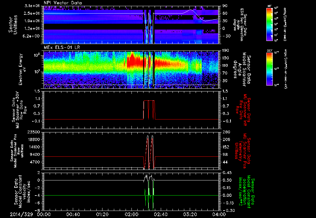Click the 02:00 time tick label

pyautogui.click(x=131, y=214)
